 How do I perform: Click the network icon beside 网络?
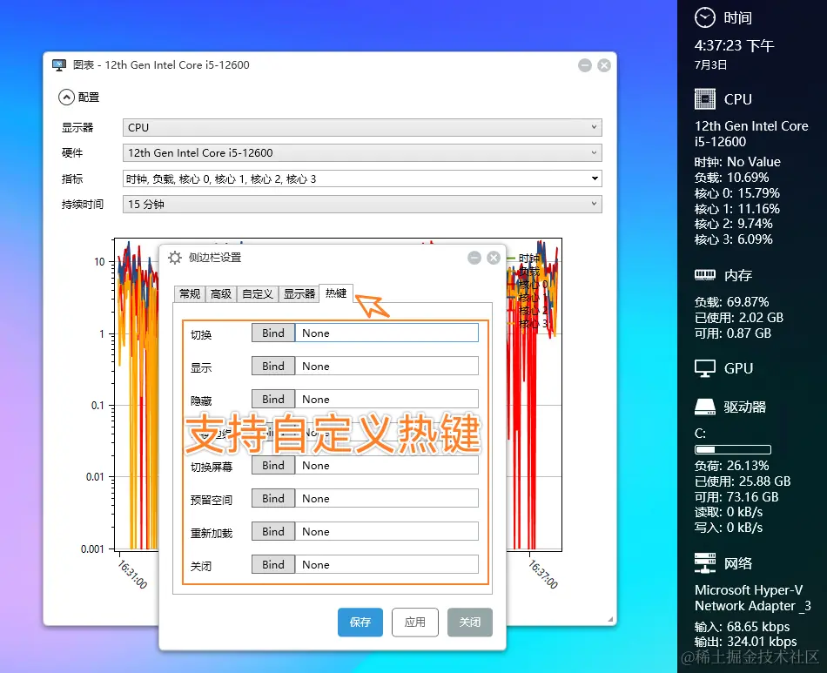click(x=704, y=563)
